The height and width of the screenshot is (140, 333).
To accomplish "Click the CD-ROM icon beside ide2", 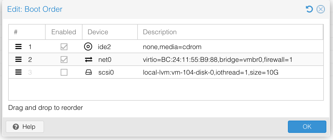I will pos(88,47).
